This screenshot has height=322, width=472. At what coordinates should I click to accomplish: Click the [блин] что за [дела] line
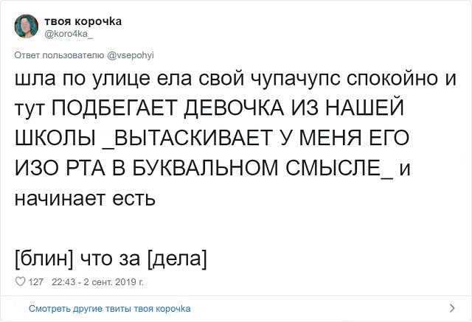tap(111, 259)
